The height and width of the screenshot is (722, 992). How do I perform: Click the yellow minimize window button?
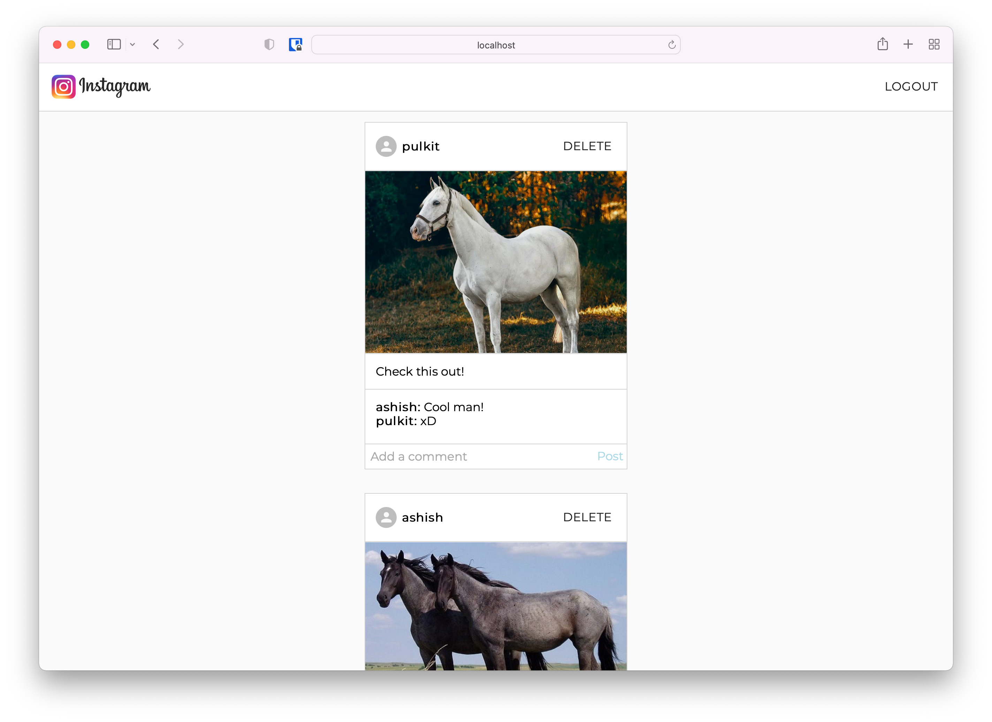(71, 45)
